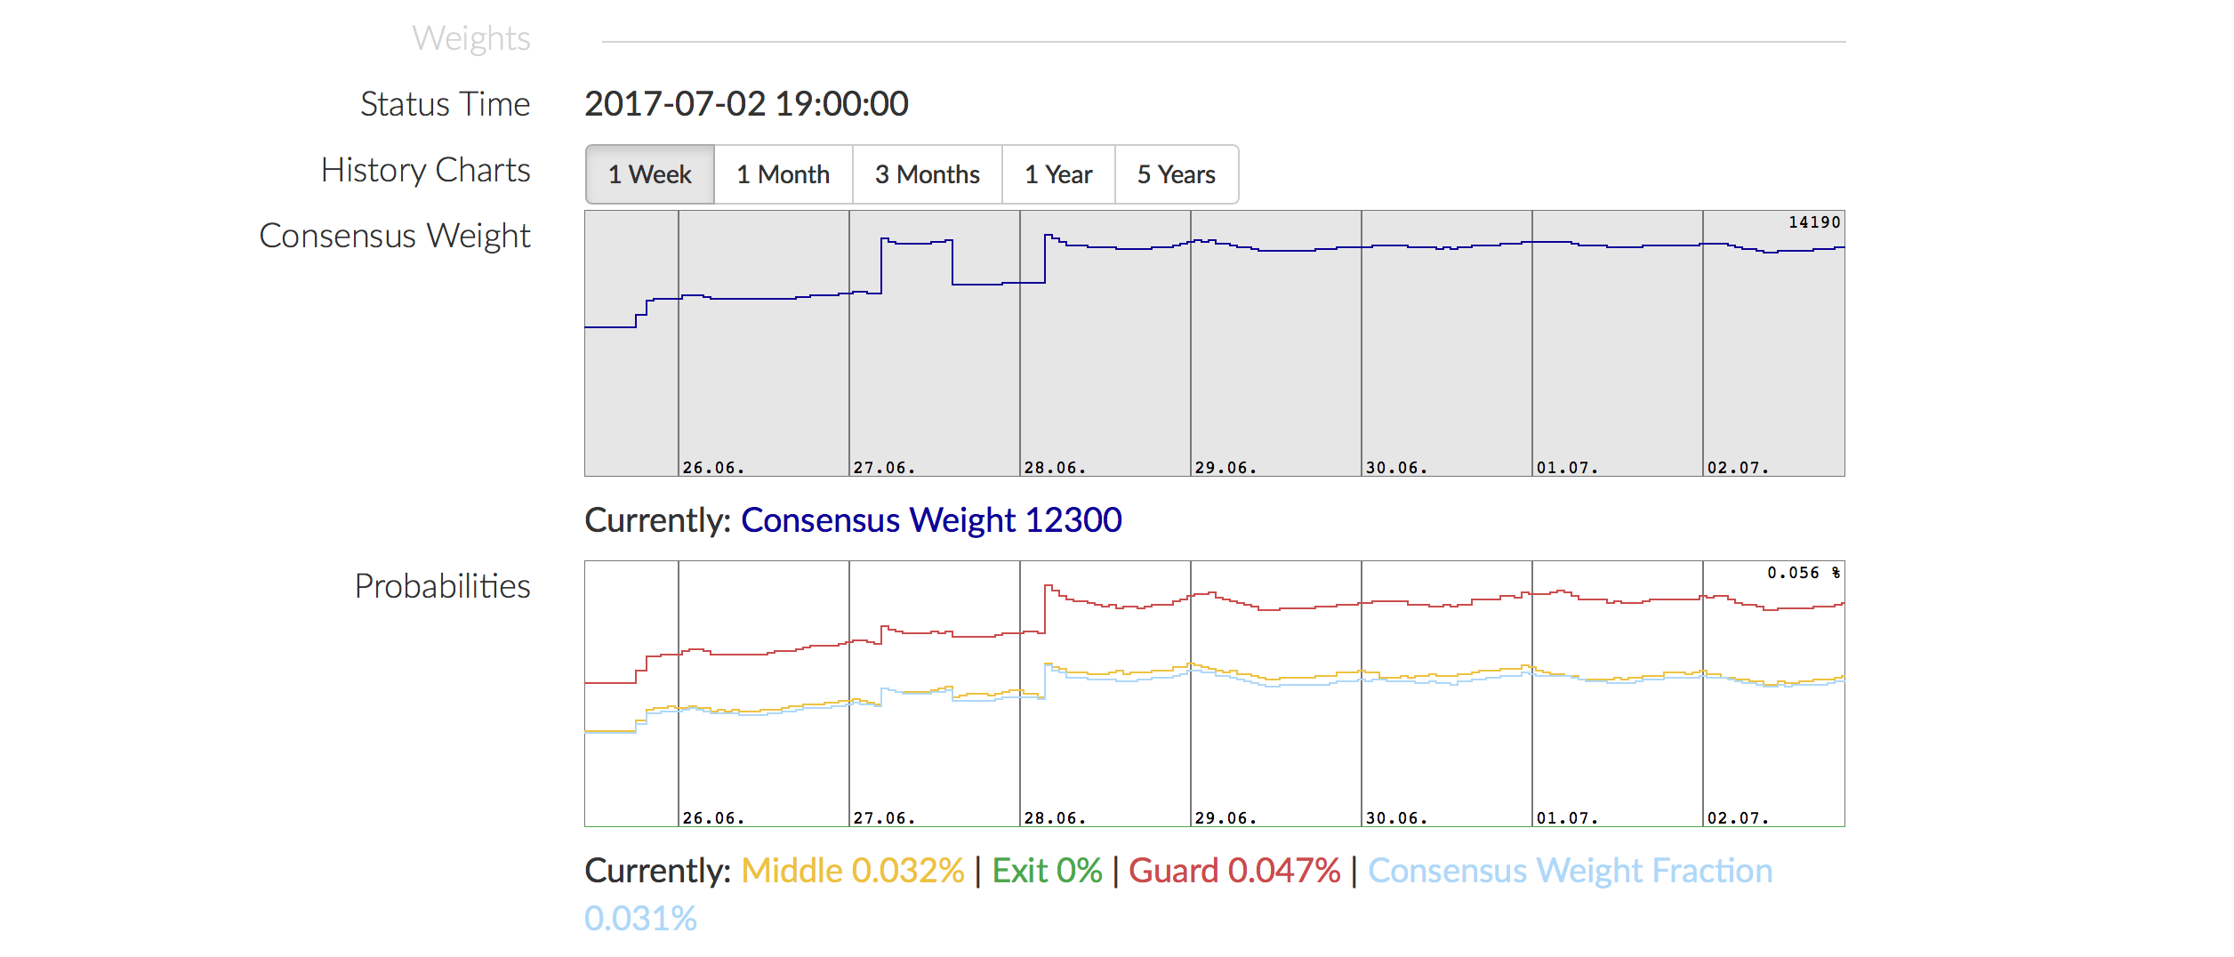The height and width of the screenshot is (957, 2234).
Task: Click the red Guard 0.047% legend entry
Action: point(1234,871)
